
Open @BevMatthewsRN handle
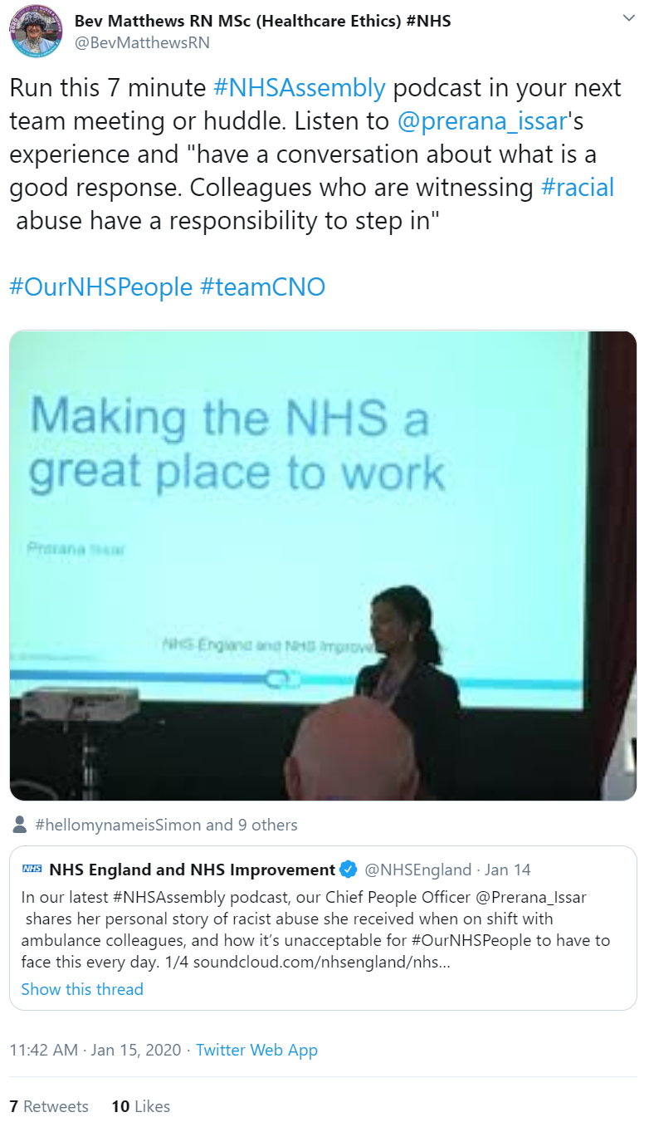pos(143,42)
